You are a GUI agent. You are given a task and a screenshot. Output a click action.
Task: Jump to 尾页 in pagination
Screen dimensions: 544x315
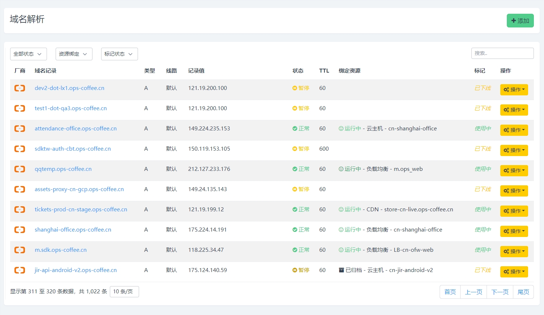tap(523, 292)
